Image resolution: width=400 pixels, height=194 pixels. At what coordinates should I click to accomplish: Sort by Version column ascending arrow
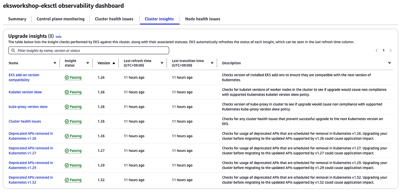[x=114, y=63]
